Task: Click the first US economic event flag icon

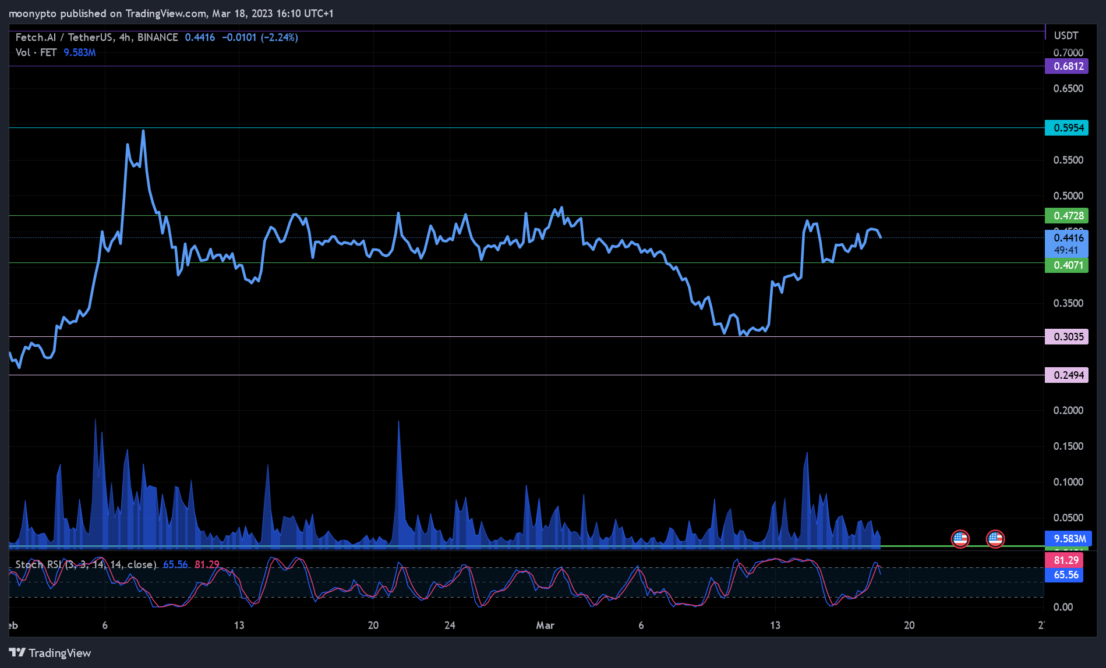Action: point(960,539)
